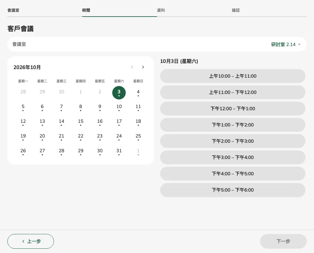
Task: Choose October 21 on the calendar
Action: 61,137
